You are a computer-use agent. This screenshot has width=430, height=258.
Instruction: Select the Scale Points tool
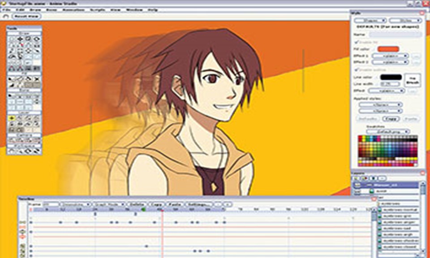(x=29, y=39)
